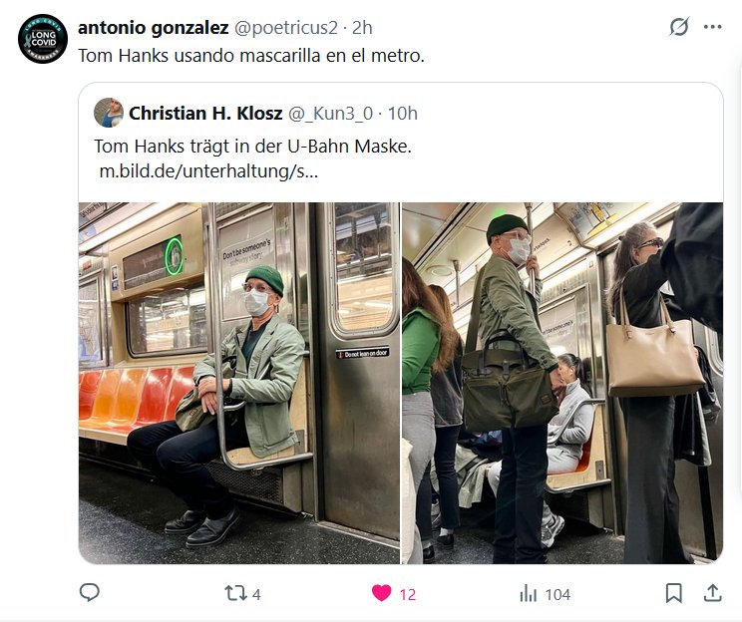Open the share post icon
The height and width of the screenshot is (622, 742).
[712, 593]
